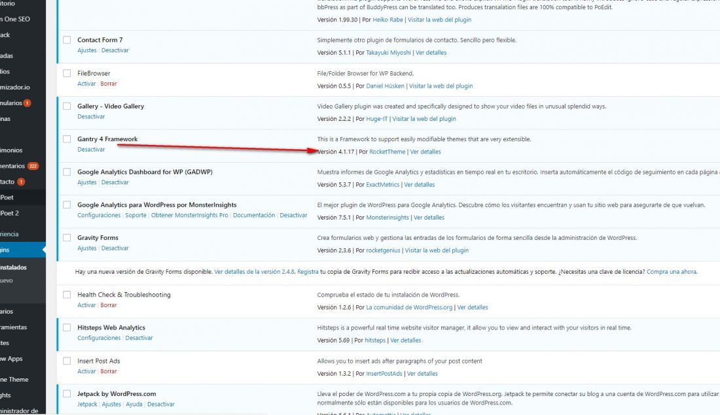Delete Health Check plugin with Borrar
Image resolution: width=720 pixels, height=415 pixels.
[109, 305]
